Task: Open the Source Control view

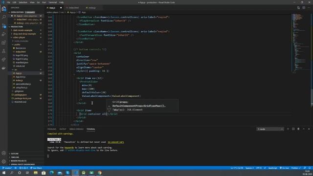Action: pyautogui.click(x=4, y=26)
